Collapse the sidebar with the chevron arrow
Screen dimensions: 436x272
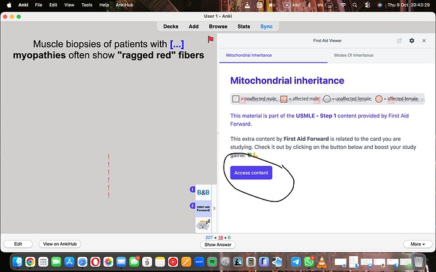tap(214, 208)
